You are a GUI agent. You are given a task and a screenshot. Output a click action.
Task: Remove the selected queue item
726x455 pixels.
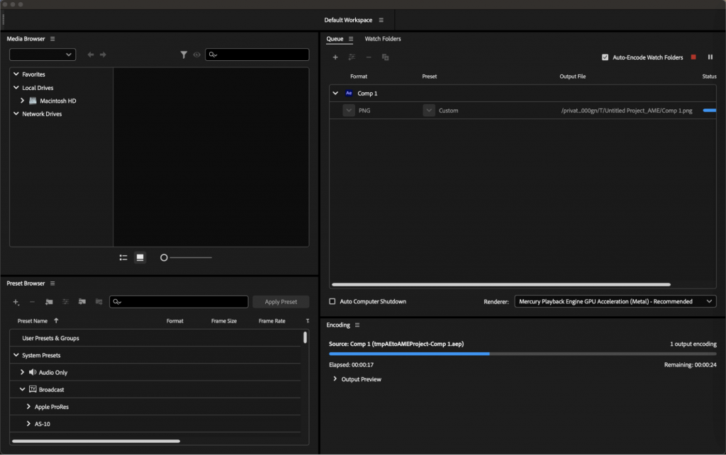(368, 57)
